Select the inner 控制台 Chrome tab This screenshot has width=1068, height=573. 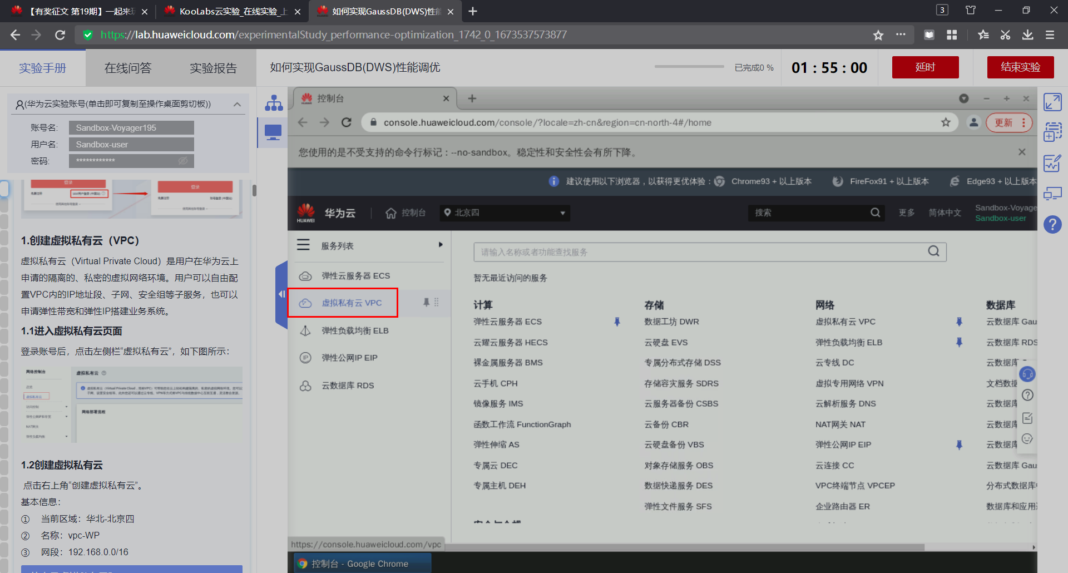click(x=374, y=98)
